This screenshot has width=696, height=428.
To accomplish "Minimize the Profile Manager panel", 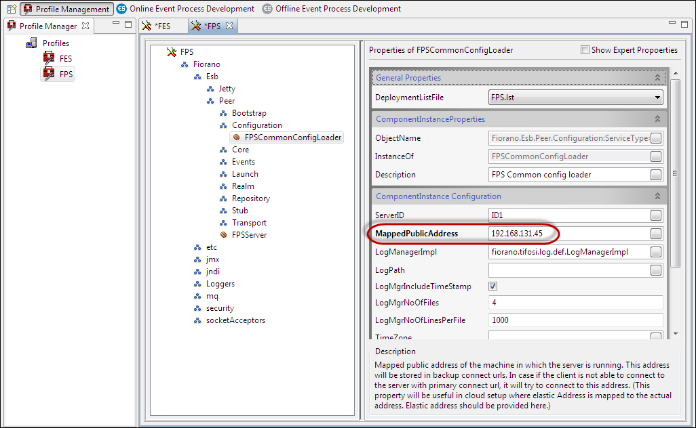I will [x=116, y=25].
